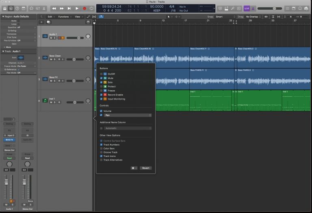Toggle Show Flex button
This screenshot has width=312, height=213.
pos(94,17)
